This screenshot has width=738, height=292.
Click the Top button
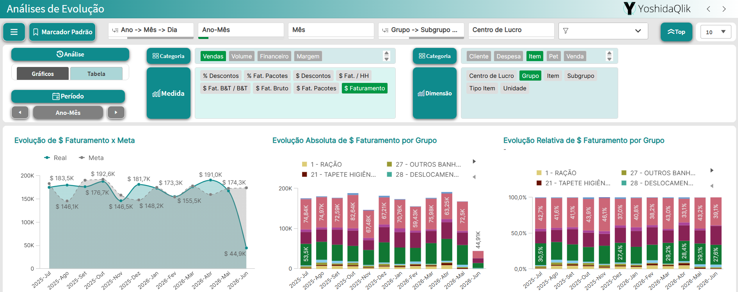676,32
